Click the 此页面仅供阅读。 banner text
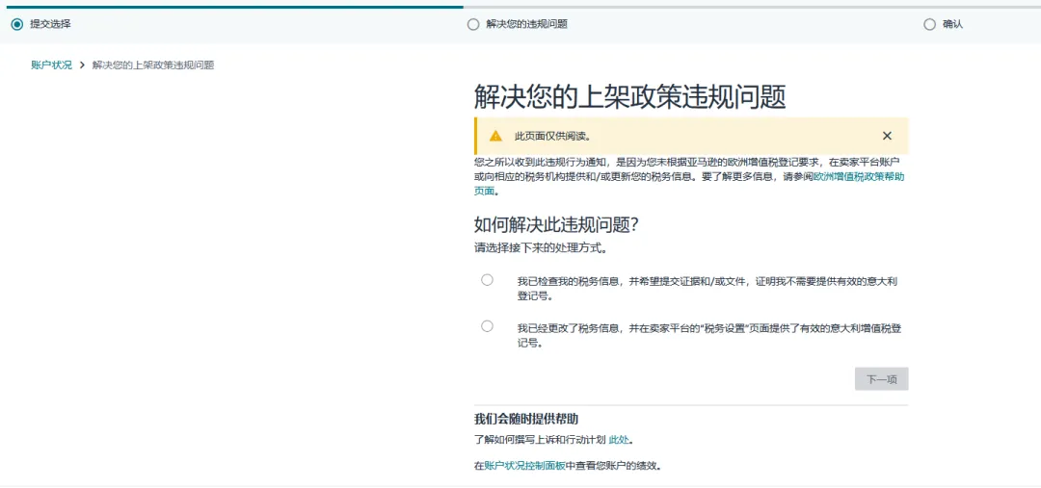The width and height of the screenshot is (1041, 488). coord(552,136)
